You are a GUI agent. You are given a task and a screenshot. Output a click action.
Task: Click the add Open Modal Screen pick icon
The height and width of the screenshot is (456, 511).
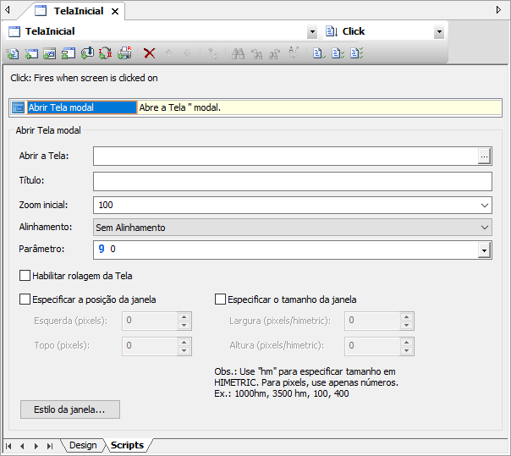50,53
